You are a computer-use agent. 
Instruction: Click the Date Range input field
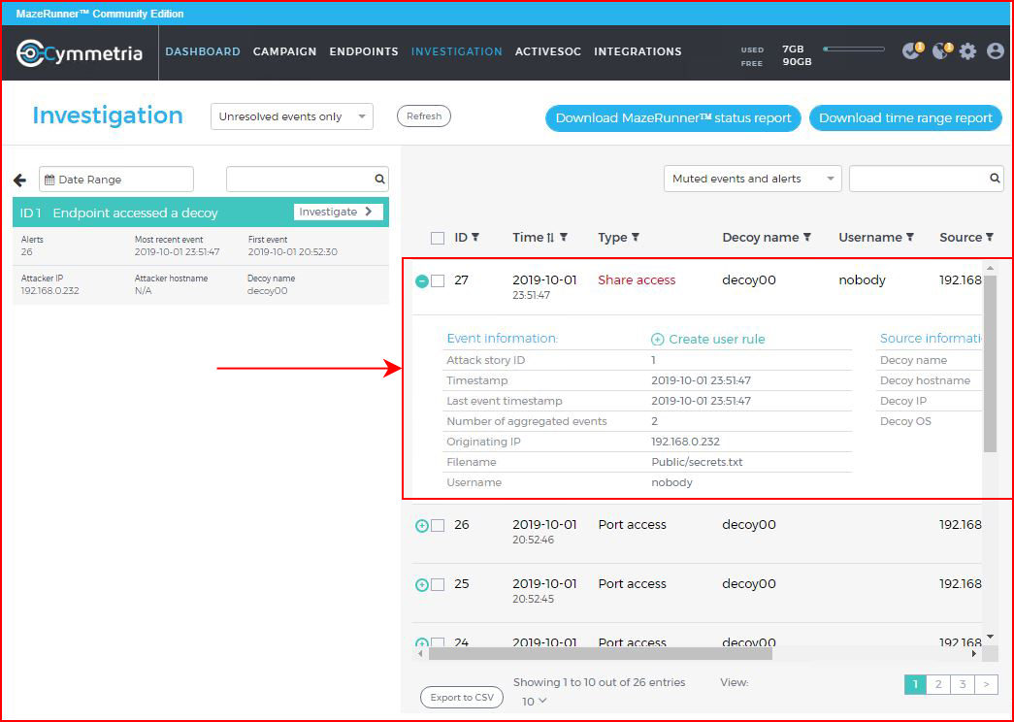tap(116, 180)
